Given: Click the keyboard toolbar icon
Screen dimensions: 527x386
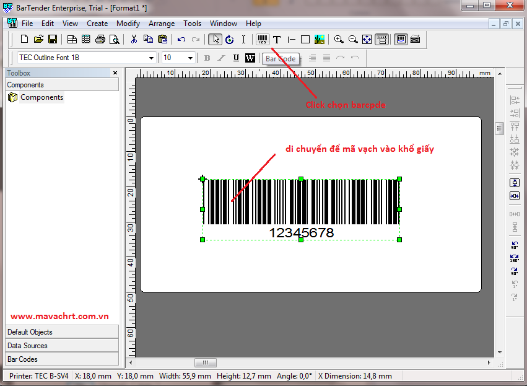Looking at the screenshot, I should pyautogui.click(x=416, y=39).
